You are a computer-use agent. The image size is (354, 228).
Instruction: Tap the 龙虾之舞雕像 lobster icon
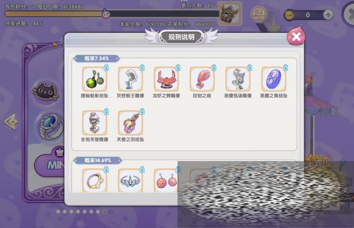[166, 79]
